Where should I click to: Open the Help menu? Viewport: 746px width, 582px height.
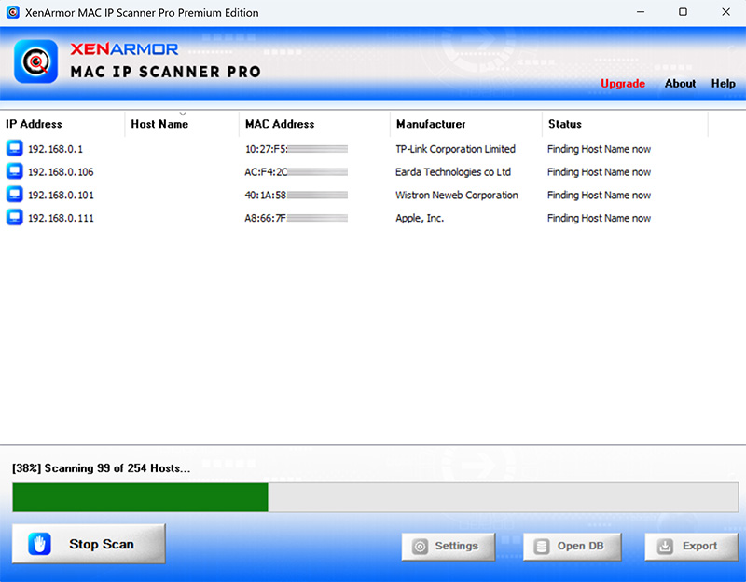(x=724, y=84)
